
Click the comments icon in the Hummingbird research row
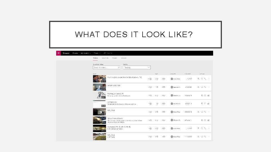(164, 79)
